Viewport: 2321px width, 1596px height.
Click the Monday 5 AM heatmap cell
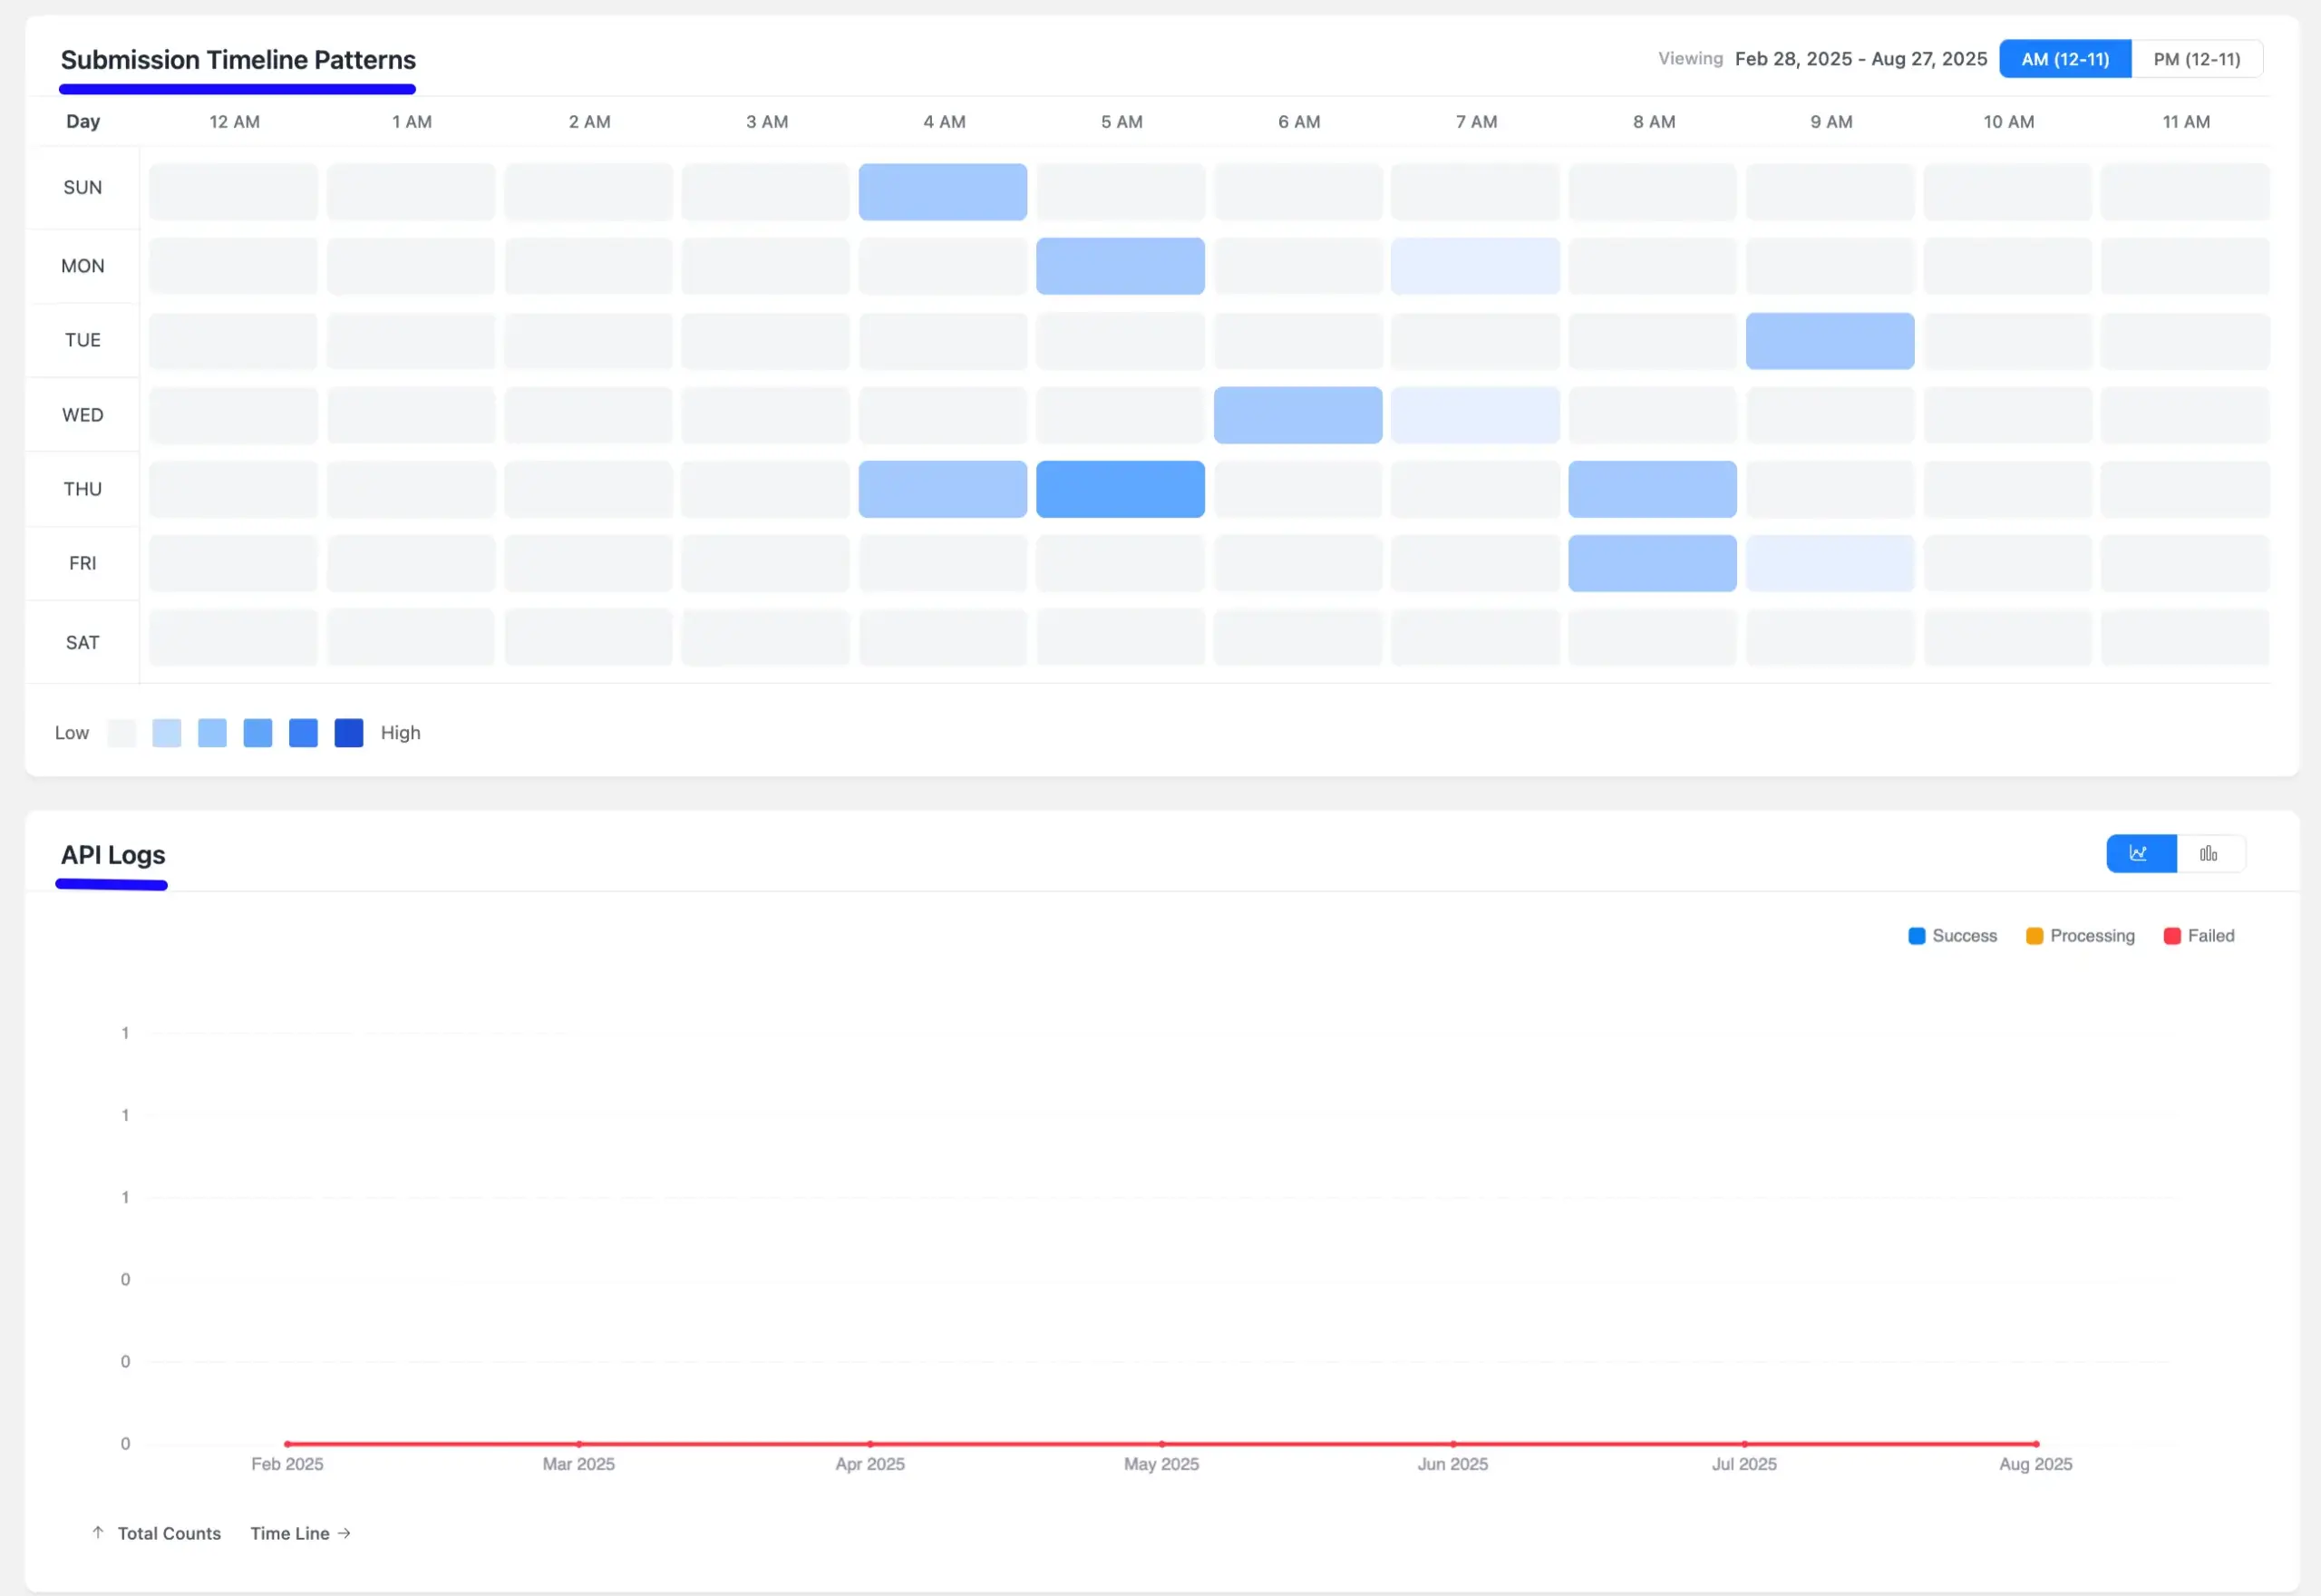1120,266
